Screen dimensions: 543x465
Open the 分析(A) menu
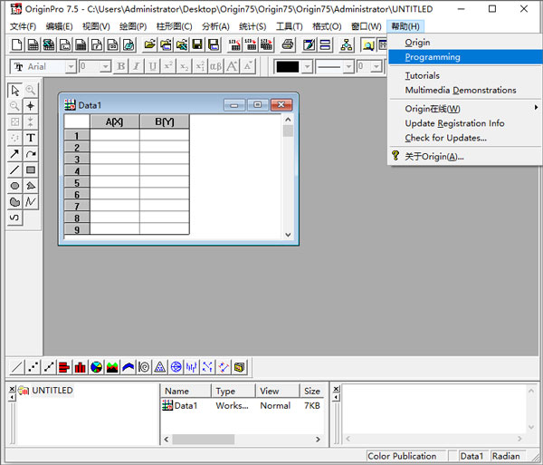pos(215,26)
